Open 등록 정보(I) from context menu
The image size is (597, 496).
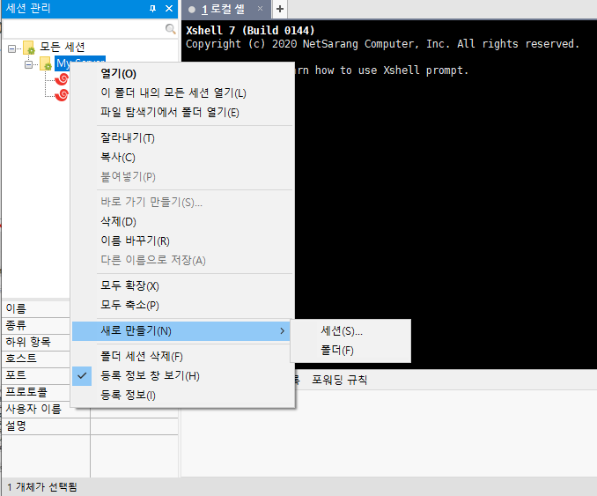tap(183, 396)
